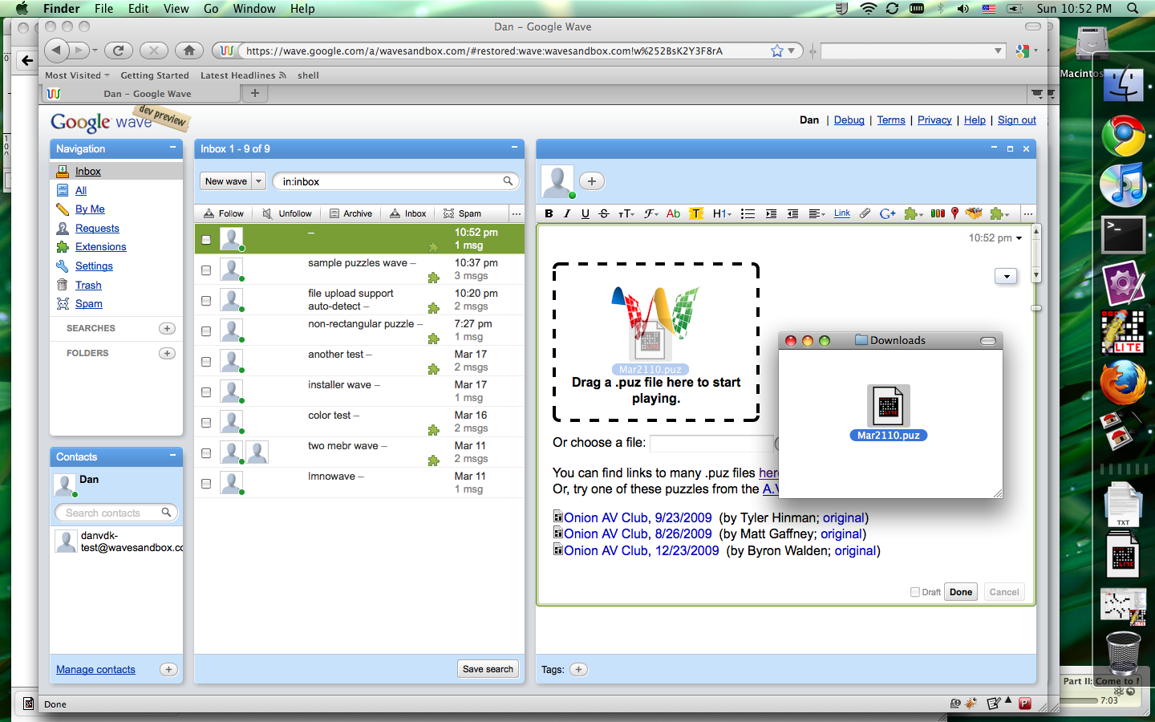The width and height of the screenshot is (1155, 722).
Task: Click the decrease indent icon
Action: tap(792, 213)
